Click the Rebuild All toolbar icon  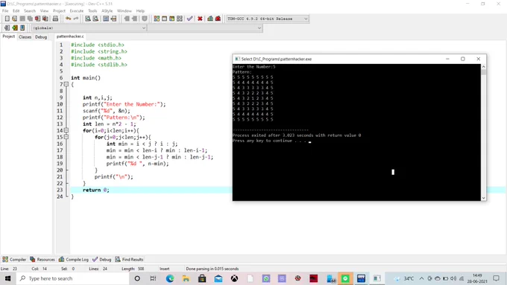tap(180, 19)
